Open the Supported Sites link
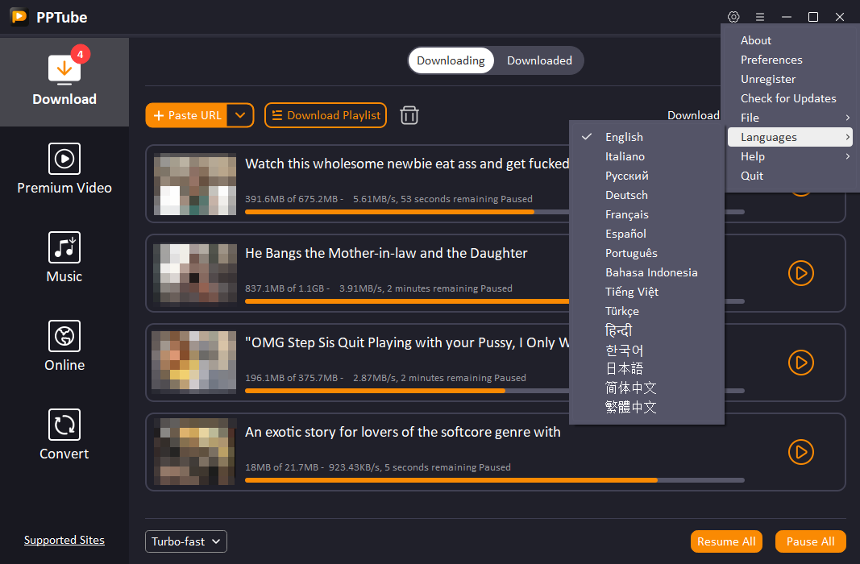Viewport: 860px width, 564px height. (64, 539)
